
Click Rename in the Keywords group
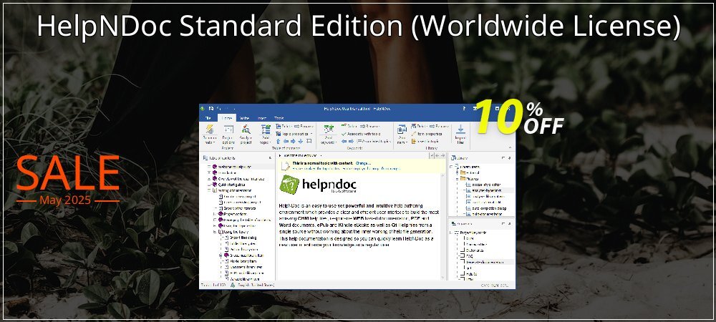pyautogui.click(x=369, y=127)
